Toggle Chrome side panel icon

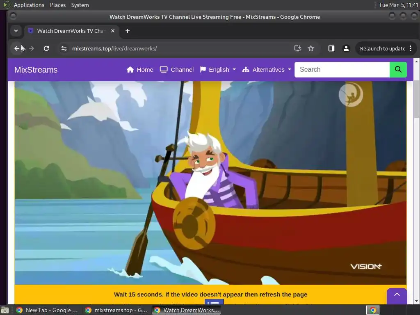click(331, 48)
